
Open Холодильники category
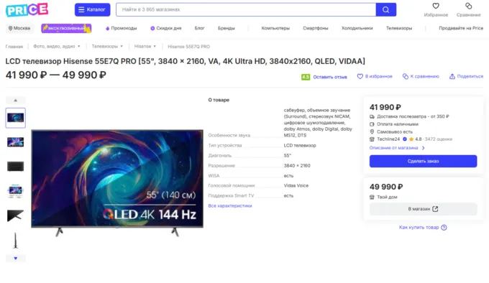357,28
